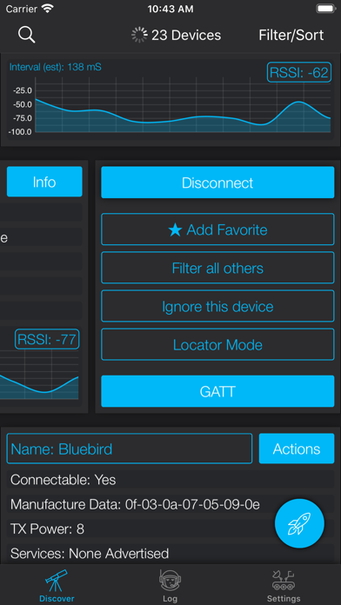
Task: Tap the RSSI: -77 badge
Action: pos(47,339)
